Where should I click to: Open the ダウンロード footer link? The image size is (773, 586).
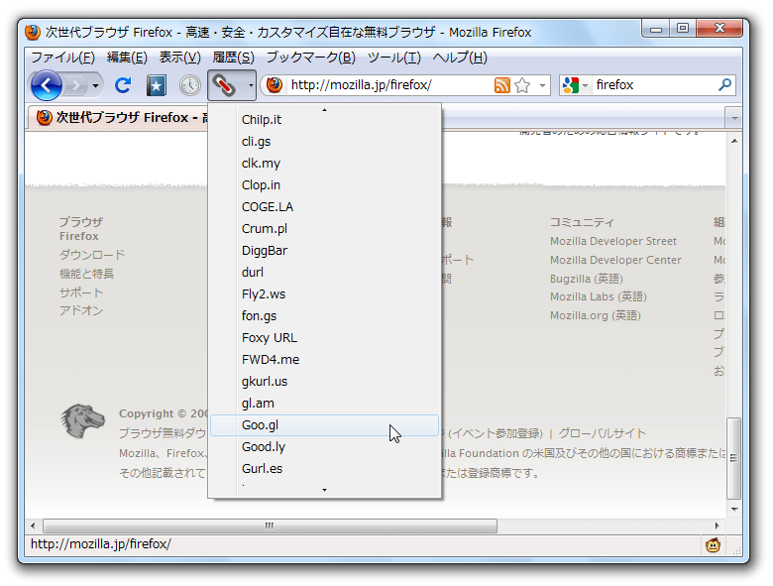point(92,255)
